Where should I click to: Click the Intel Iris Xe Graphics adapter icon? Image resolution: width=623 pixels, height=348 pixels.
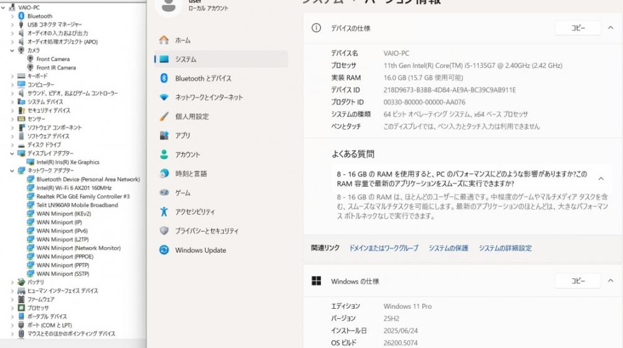[x=30, y=162]
